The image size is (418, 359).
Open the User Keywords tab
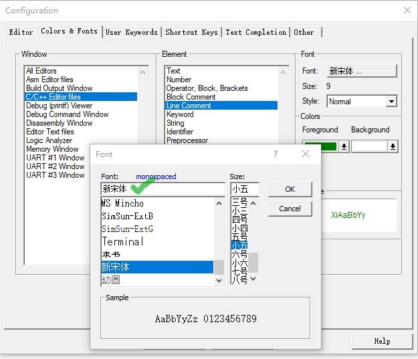[x=132, y=32]
